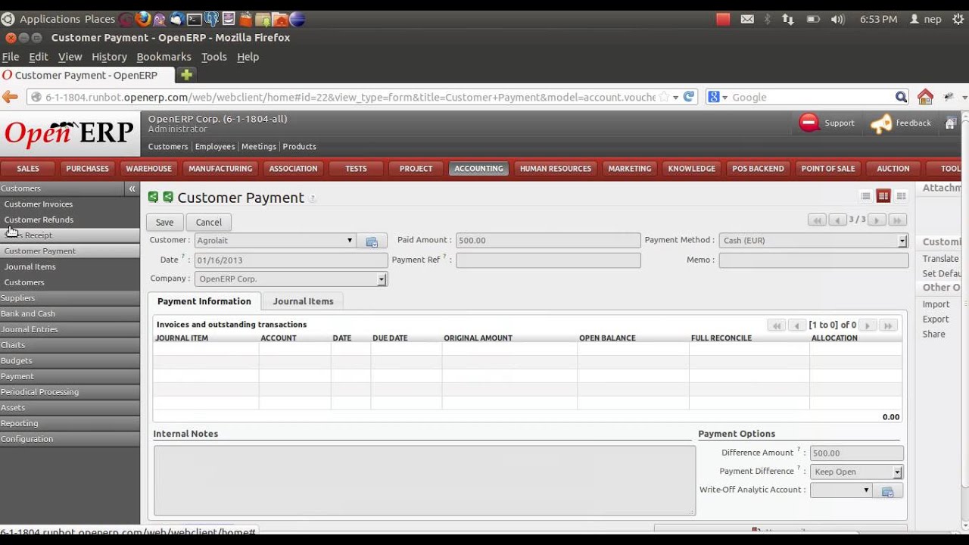Switch to list view icon
Viewport: 969px width, 545px height.
point(865,196)
